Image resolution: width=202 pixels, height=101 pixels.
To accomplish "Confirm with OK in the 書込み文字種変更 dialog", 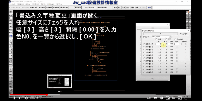I will click(x=161, y=34).
